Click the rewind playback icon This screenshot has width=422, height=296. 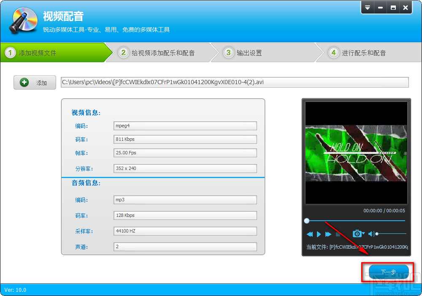pyautogui.click(x=310, y=234)
